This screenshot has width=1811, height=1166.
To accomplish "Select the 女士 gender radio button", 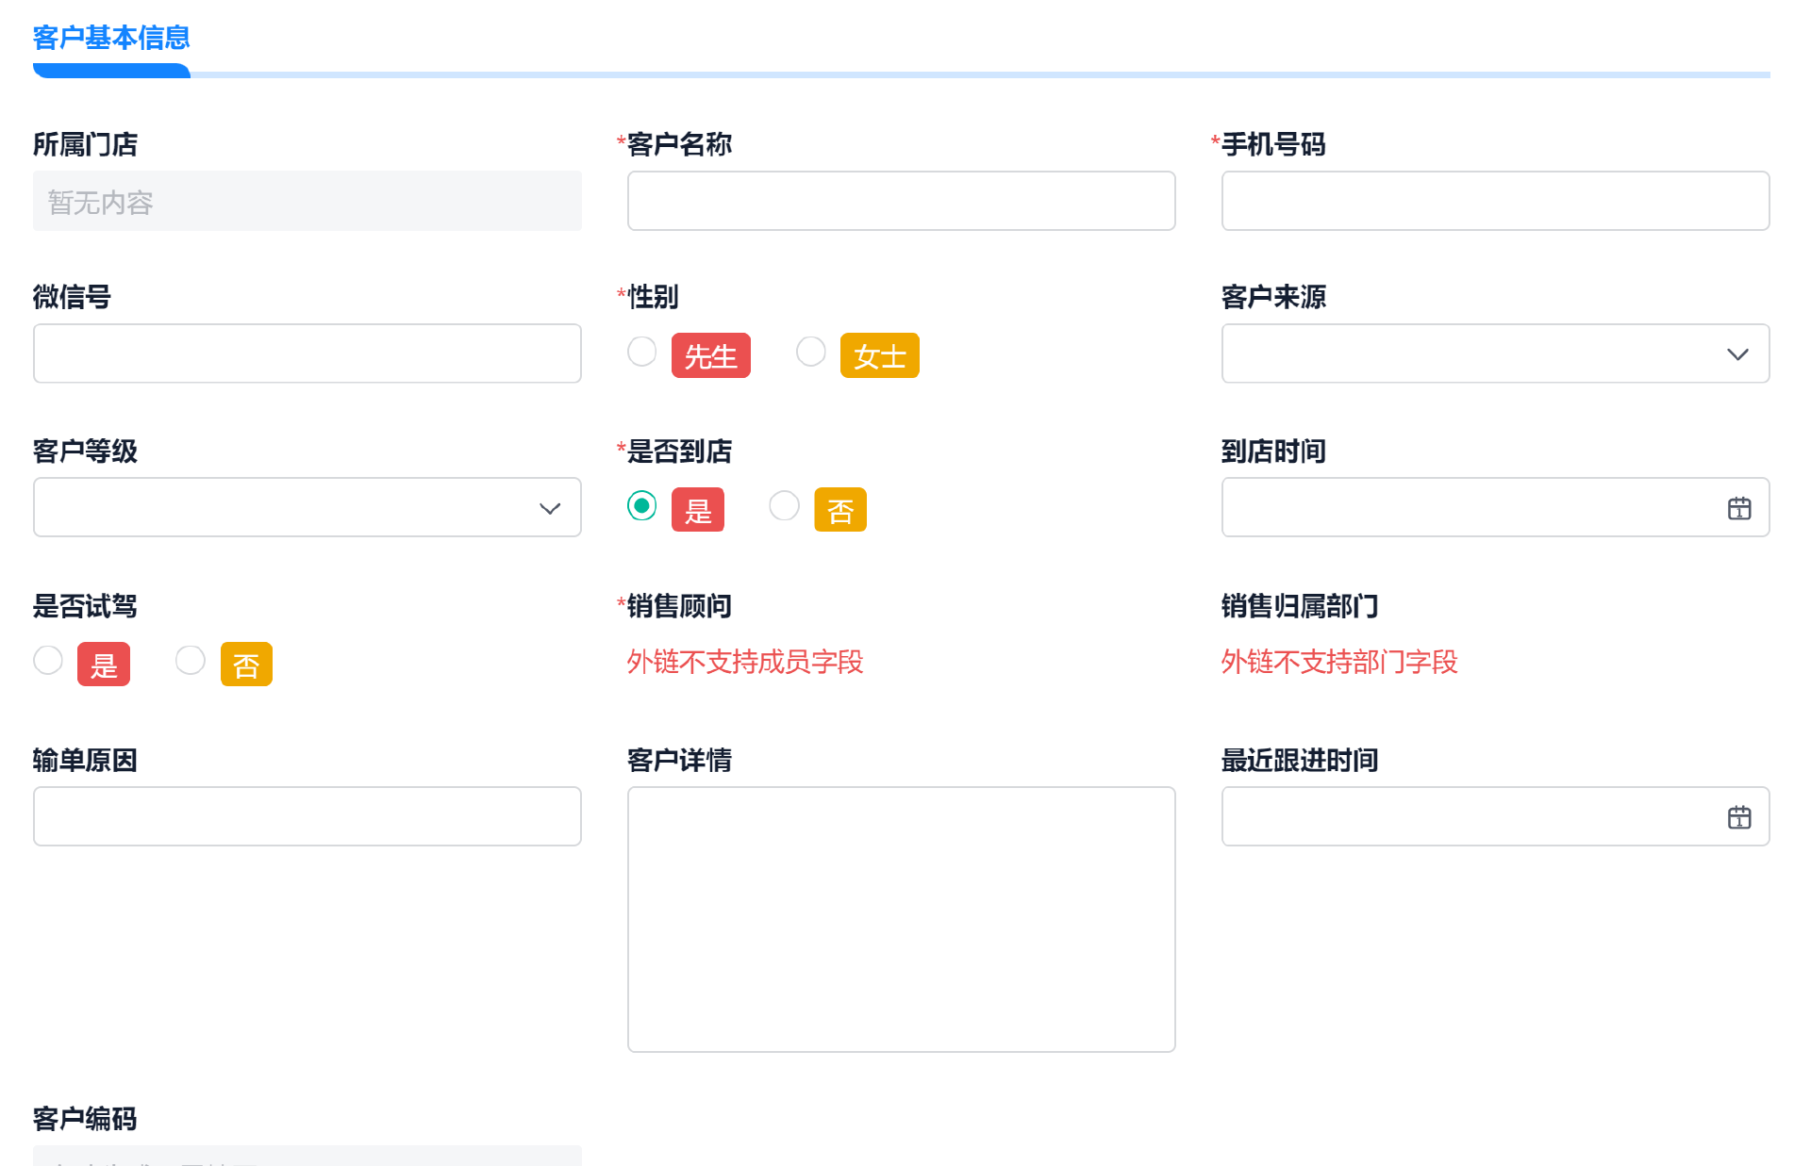I will (811, 352).
